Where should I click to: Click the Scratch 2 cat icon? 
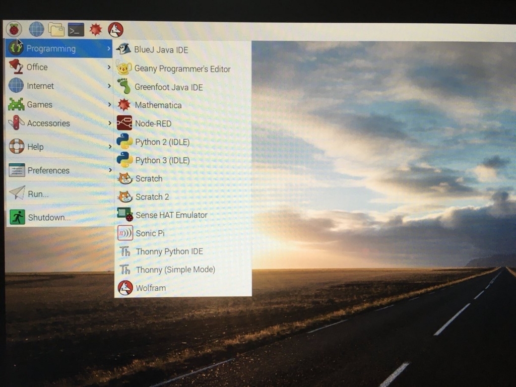coord(125,197)
